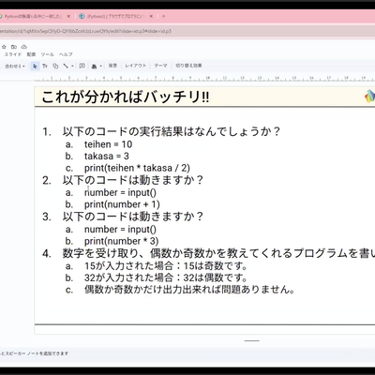Click the line 偶数か奇数かだけ出力出来れば問題ありません。
Viewport: 375px width, 375px height.
[189, 290]
